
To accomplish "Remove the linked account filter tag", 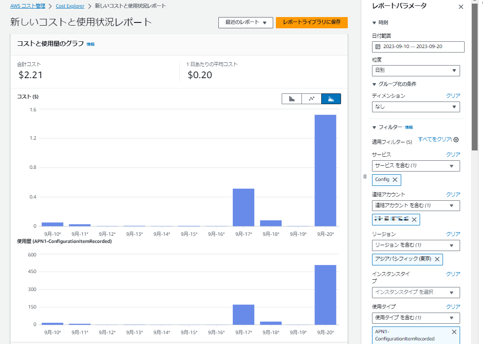I will tap(414, 220).
